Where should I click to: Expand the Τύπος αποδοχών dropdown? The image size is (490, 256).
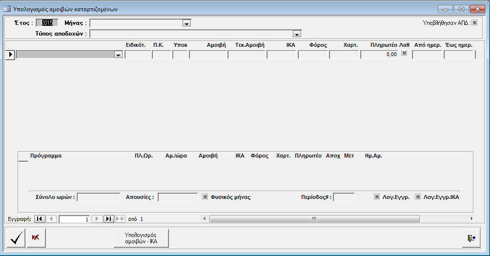click(296, 34)
